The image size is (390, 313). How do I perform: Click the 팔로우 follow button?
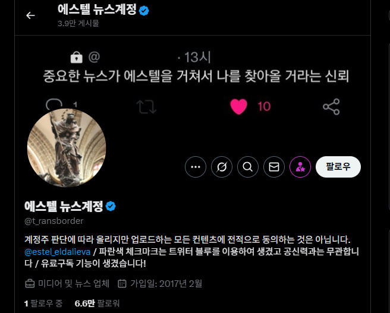338,167
